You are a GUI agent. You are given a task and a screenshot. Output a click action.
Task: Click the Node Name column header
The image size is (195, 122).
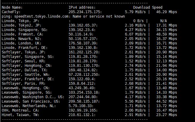[x=12, y=7]
